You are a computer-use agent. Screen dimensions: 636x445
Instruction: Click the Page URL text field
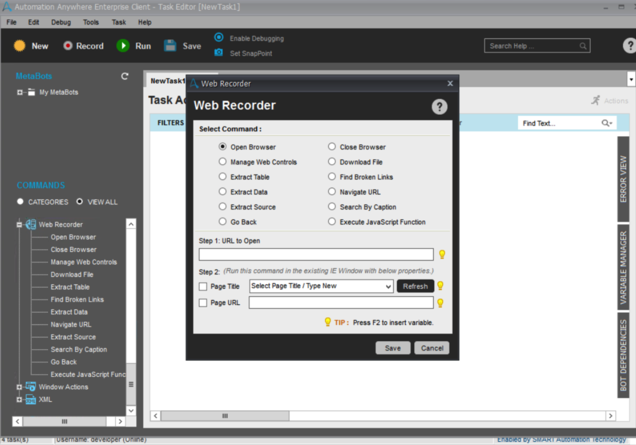click(x=341, y=303)
